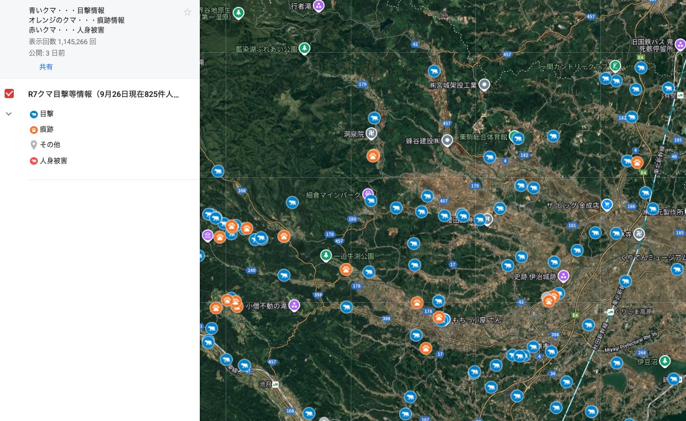
Task: Select 人身被害 in the legend
Action: (53, 161)
